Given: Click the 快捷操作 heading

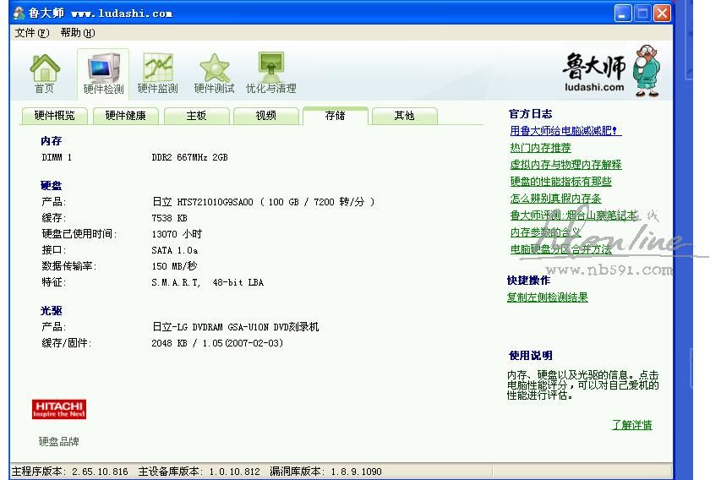Looking at the screenshot, I should point(528,281).
